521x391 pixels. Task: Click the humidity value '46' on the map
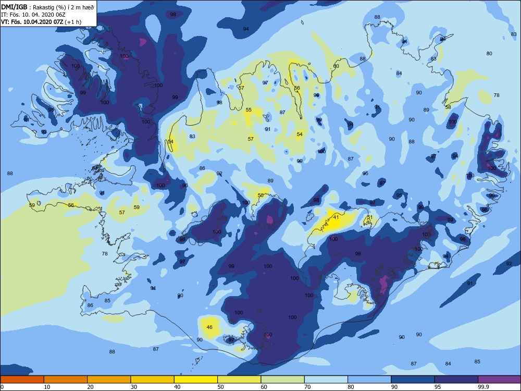pyautogui.click(x=209, y=327)
